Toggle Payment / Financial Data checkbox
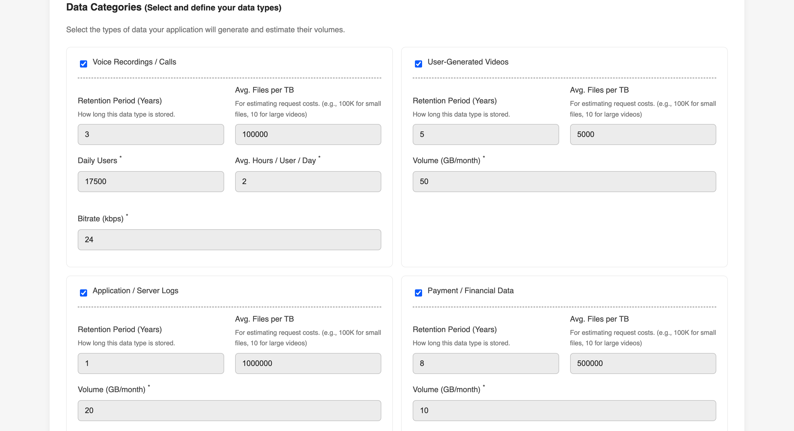The image size is (794, 431). pyautogui.click(x=418, y=293)
